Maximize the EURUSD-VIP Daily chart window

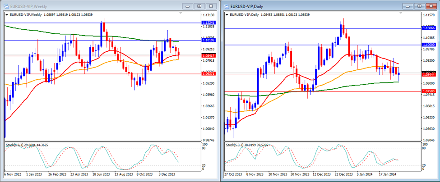click(x=420, y=6)
